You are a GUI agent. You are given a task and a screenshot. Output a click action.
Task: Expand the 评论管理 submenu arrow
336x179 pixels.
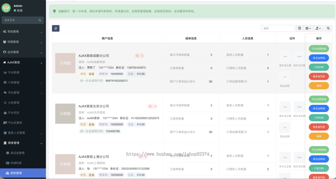[x=41, y=93]
